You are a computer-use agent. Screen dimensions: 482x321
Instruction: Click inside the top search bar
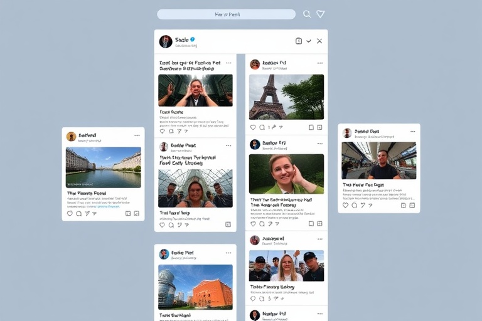click(226, 14)
